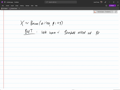This screenshot has width=120, height=90.
Task: Click the OneNote app icon
Action: pyautogui.click(x=2, y=2)
